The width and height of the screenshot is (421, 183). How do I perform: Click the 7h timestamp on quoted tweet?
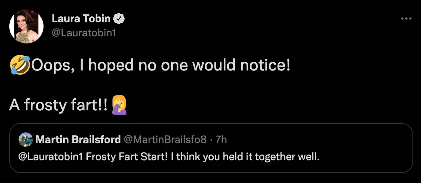221,140
